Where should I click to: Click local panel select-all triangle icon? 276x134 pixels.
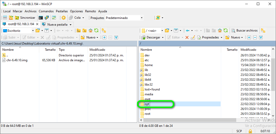(116, 37)
